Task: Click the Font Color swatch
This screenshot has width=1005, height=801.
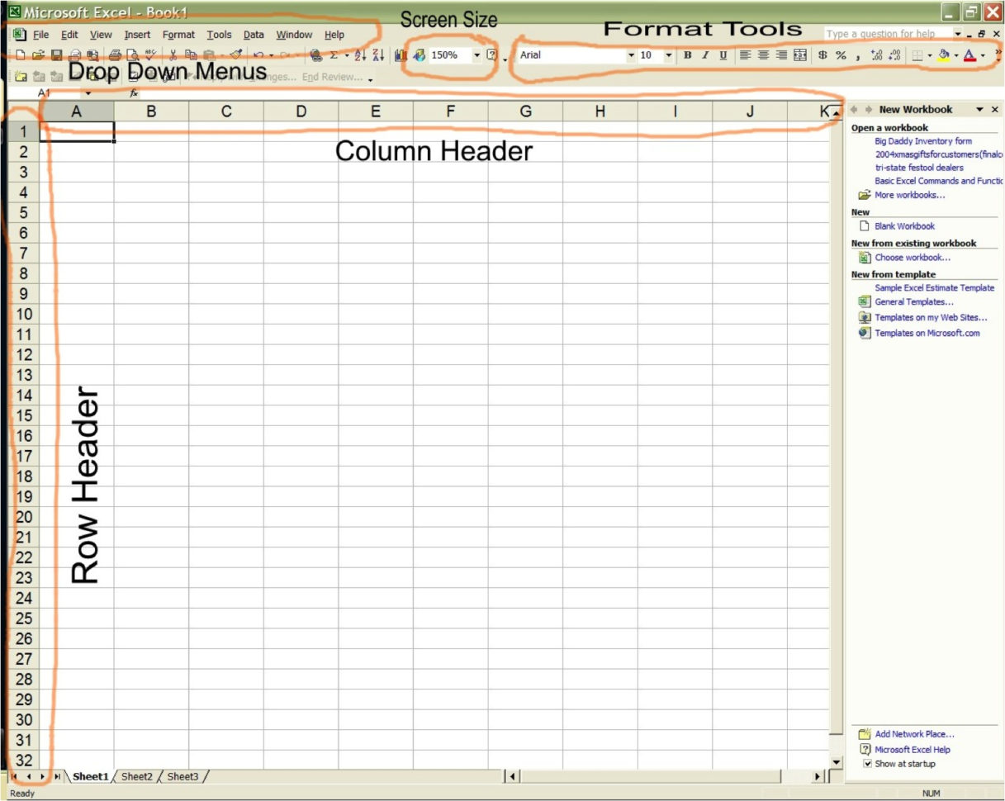Action: pos(971,55)
